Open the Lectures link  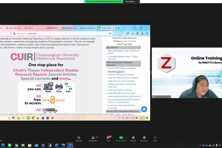(x=120, y=90)
